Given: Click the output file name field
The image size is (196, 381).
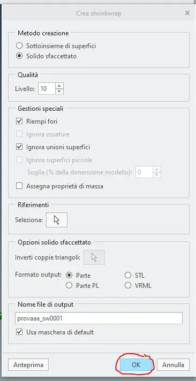Looking at the screenshot, I should [99, 318].
